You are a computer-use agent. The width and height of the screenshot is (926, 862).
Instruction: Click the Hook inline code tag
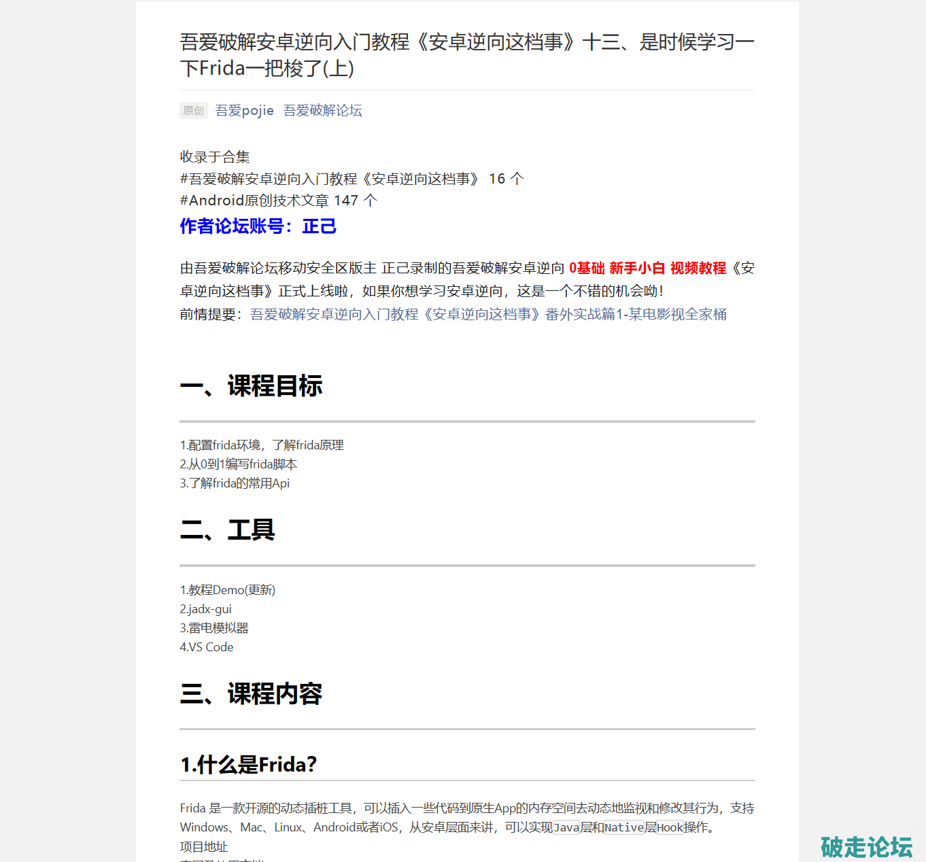pyautogui.click(x=670, y=827)
